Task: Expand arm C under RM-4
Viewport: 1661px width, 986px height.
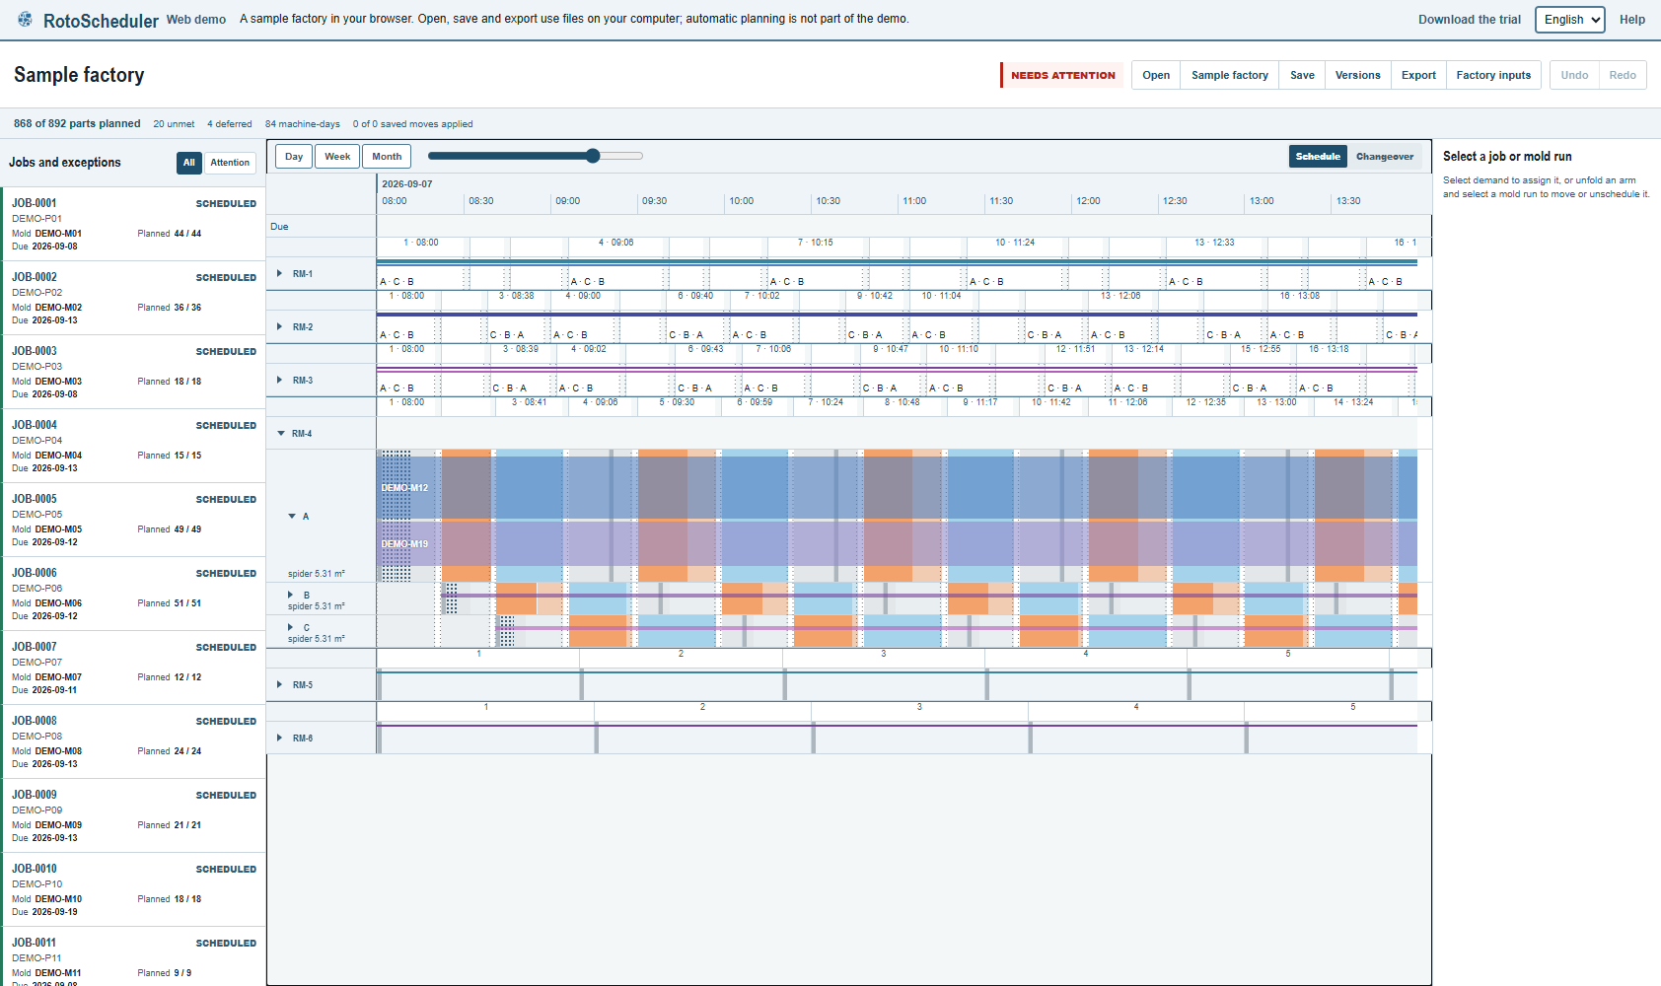Action: (x=291, y=627)
